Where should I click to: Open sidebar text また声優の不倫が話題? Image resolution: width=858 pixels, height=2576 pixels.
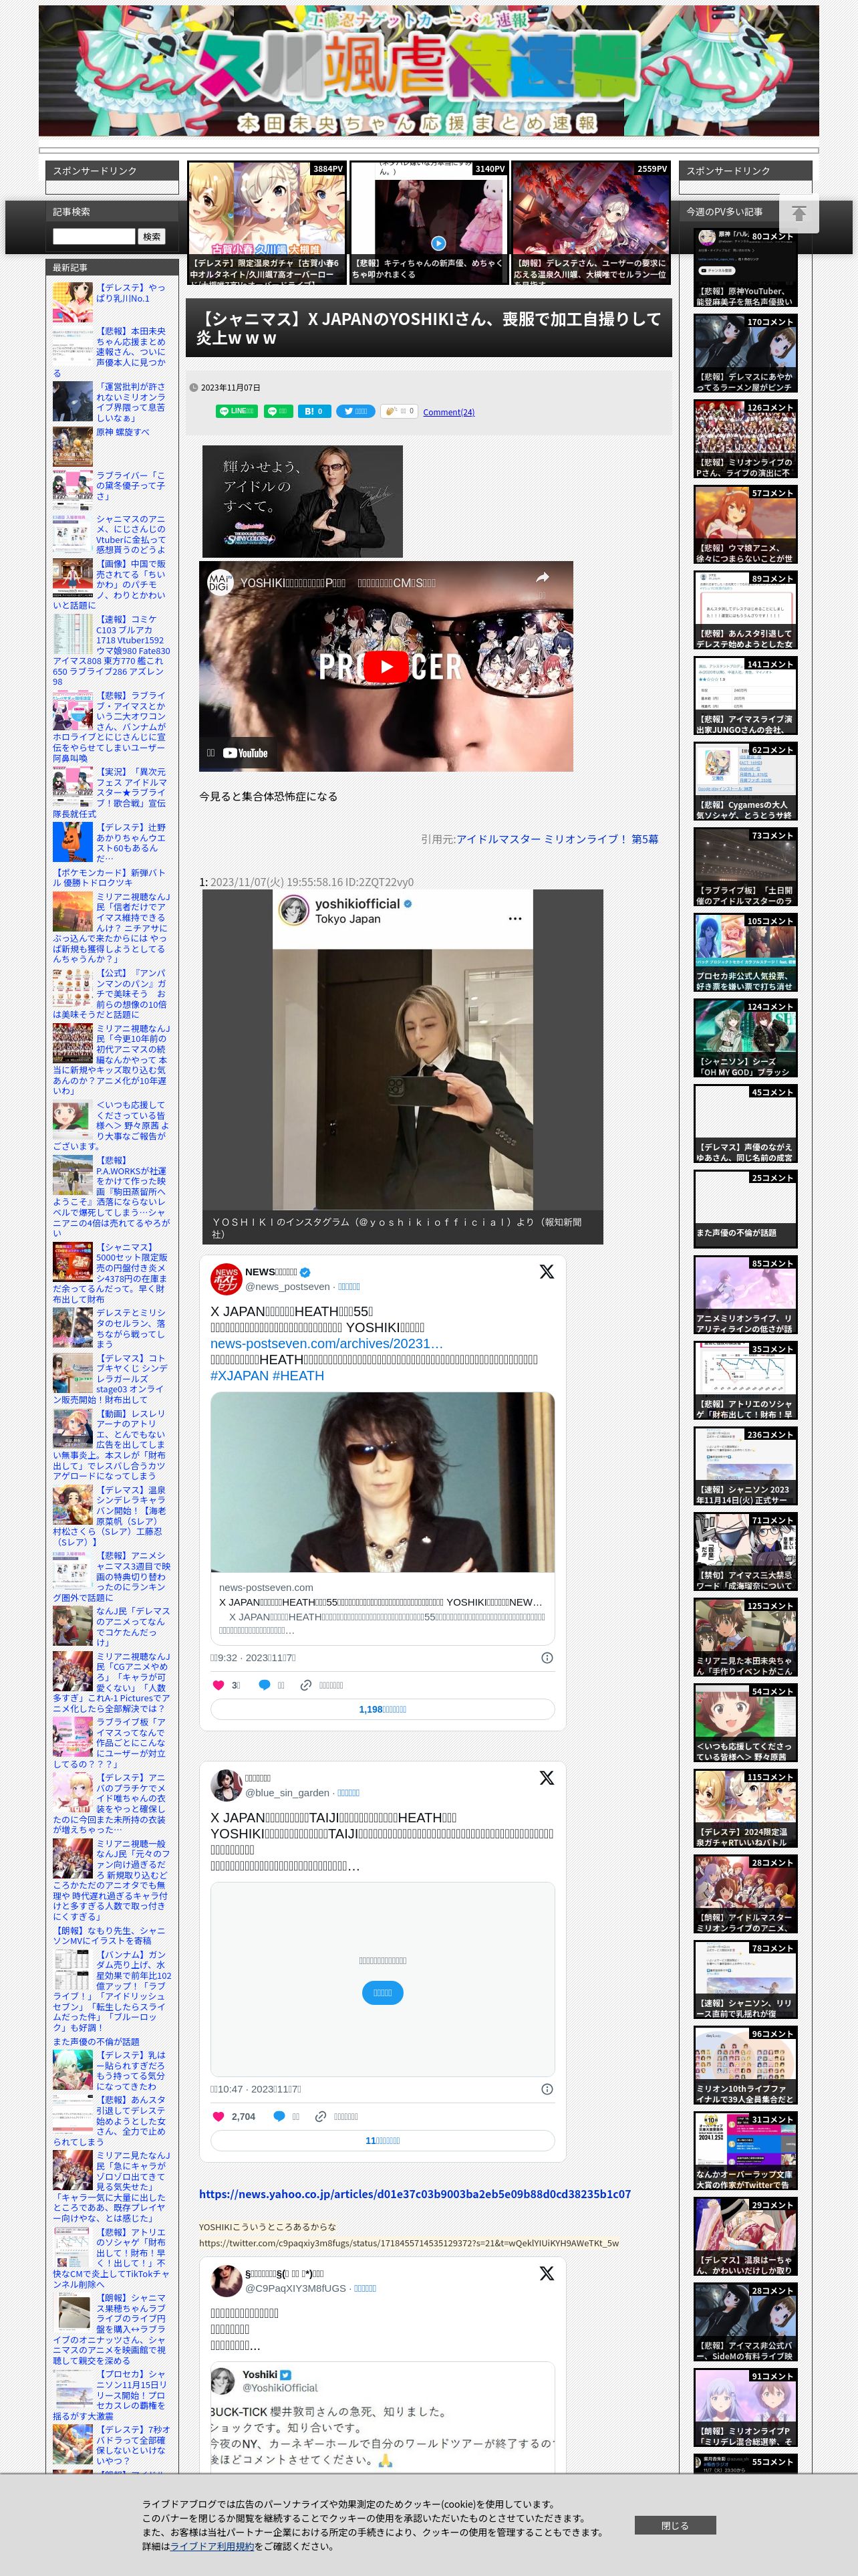tap(96, 2042)
